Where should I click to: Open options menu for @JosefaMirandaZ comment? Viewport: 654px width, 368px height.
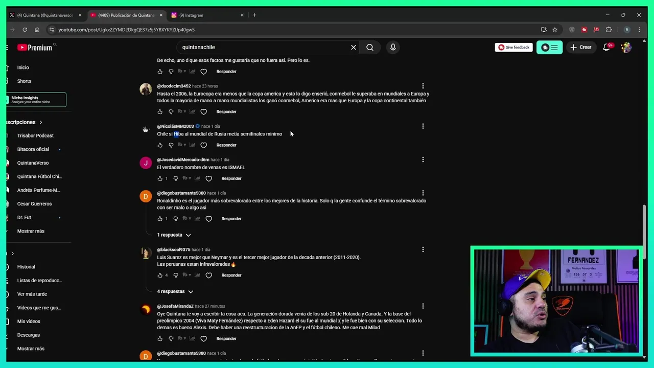(423, 306)
